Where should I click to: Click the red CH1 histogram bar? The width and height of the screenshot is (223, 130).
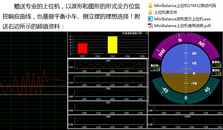pos(83,48)
